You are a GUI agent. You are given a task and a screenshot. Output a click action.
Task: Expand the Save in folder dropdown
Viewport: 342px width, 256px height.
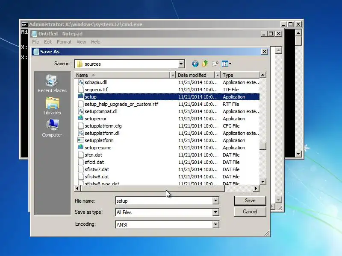pyautogui.click(x=181, y=64)
